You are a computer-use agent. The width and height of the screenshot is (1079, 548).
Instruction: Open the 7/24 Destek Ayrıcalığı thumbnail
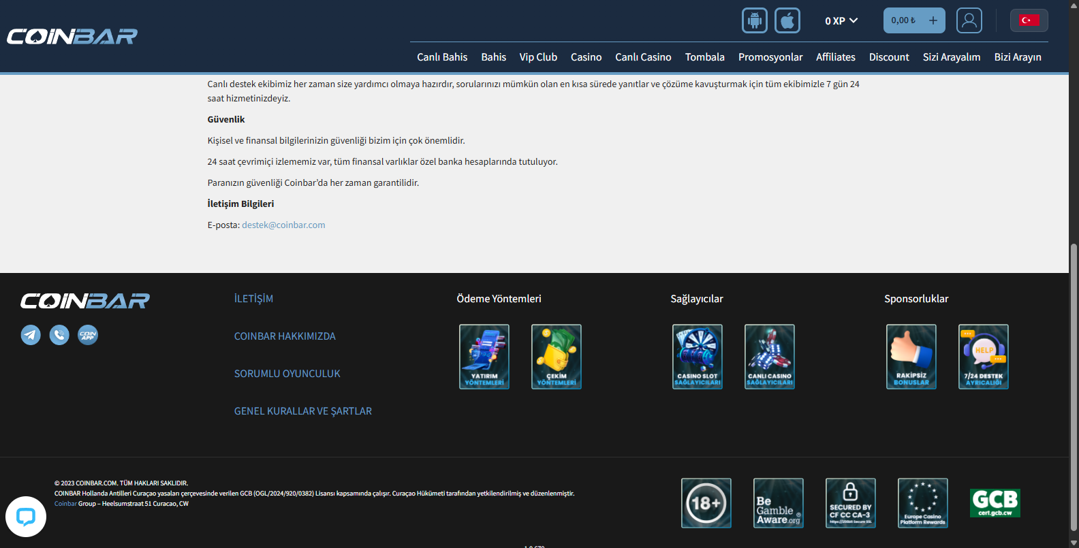pos(984,357)
